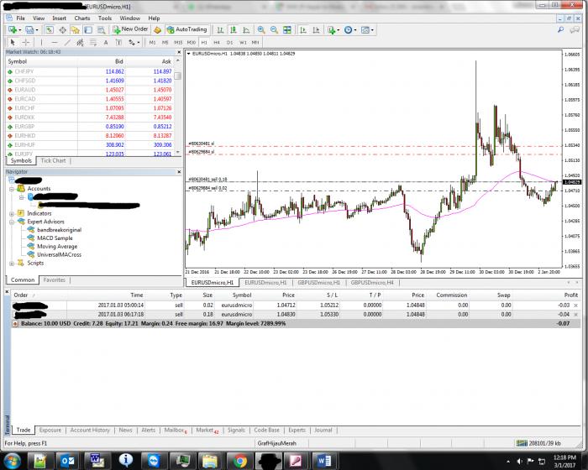The width and height of the screenshot is (588, 470).
Task: Launch MetaEditor from the toolbar icon
Action: [158, 30]
